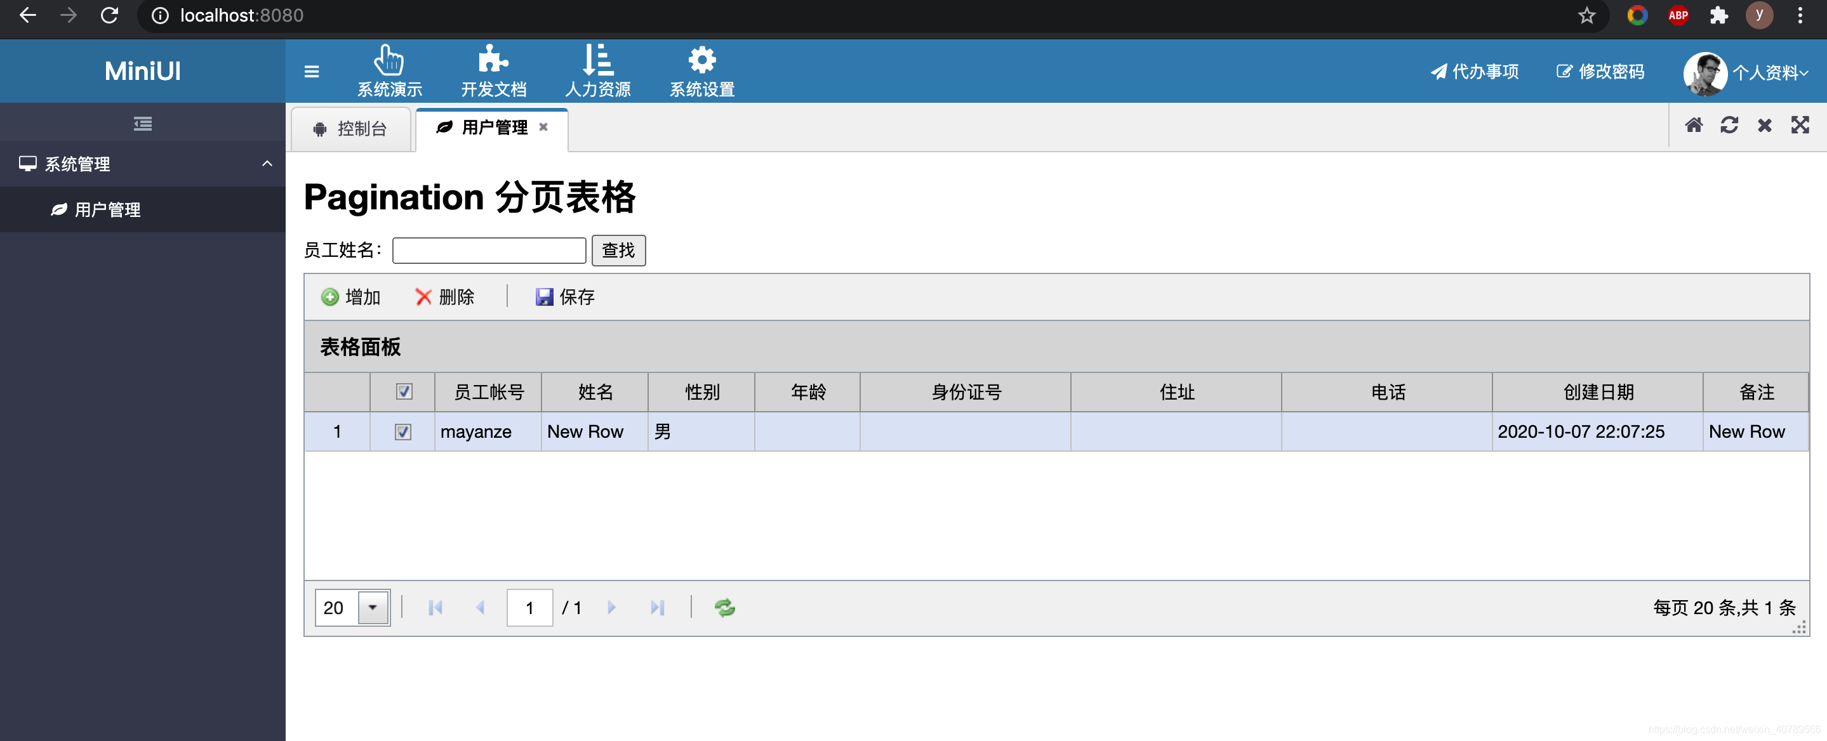1827x741 pixels.
Task: Click the home icon in tab bar
Action: tap(1694, 126)
